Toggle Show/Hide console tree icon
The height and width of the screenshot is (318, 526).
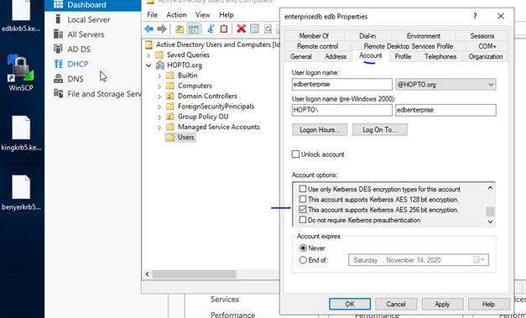[193, 29]
